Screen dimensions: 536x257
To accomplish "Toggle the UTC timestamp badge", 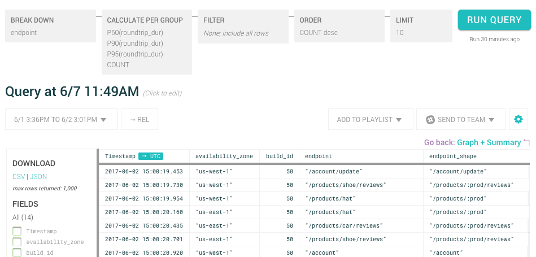I will tap(151, 156).
